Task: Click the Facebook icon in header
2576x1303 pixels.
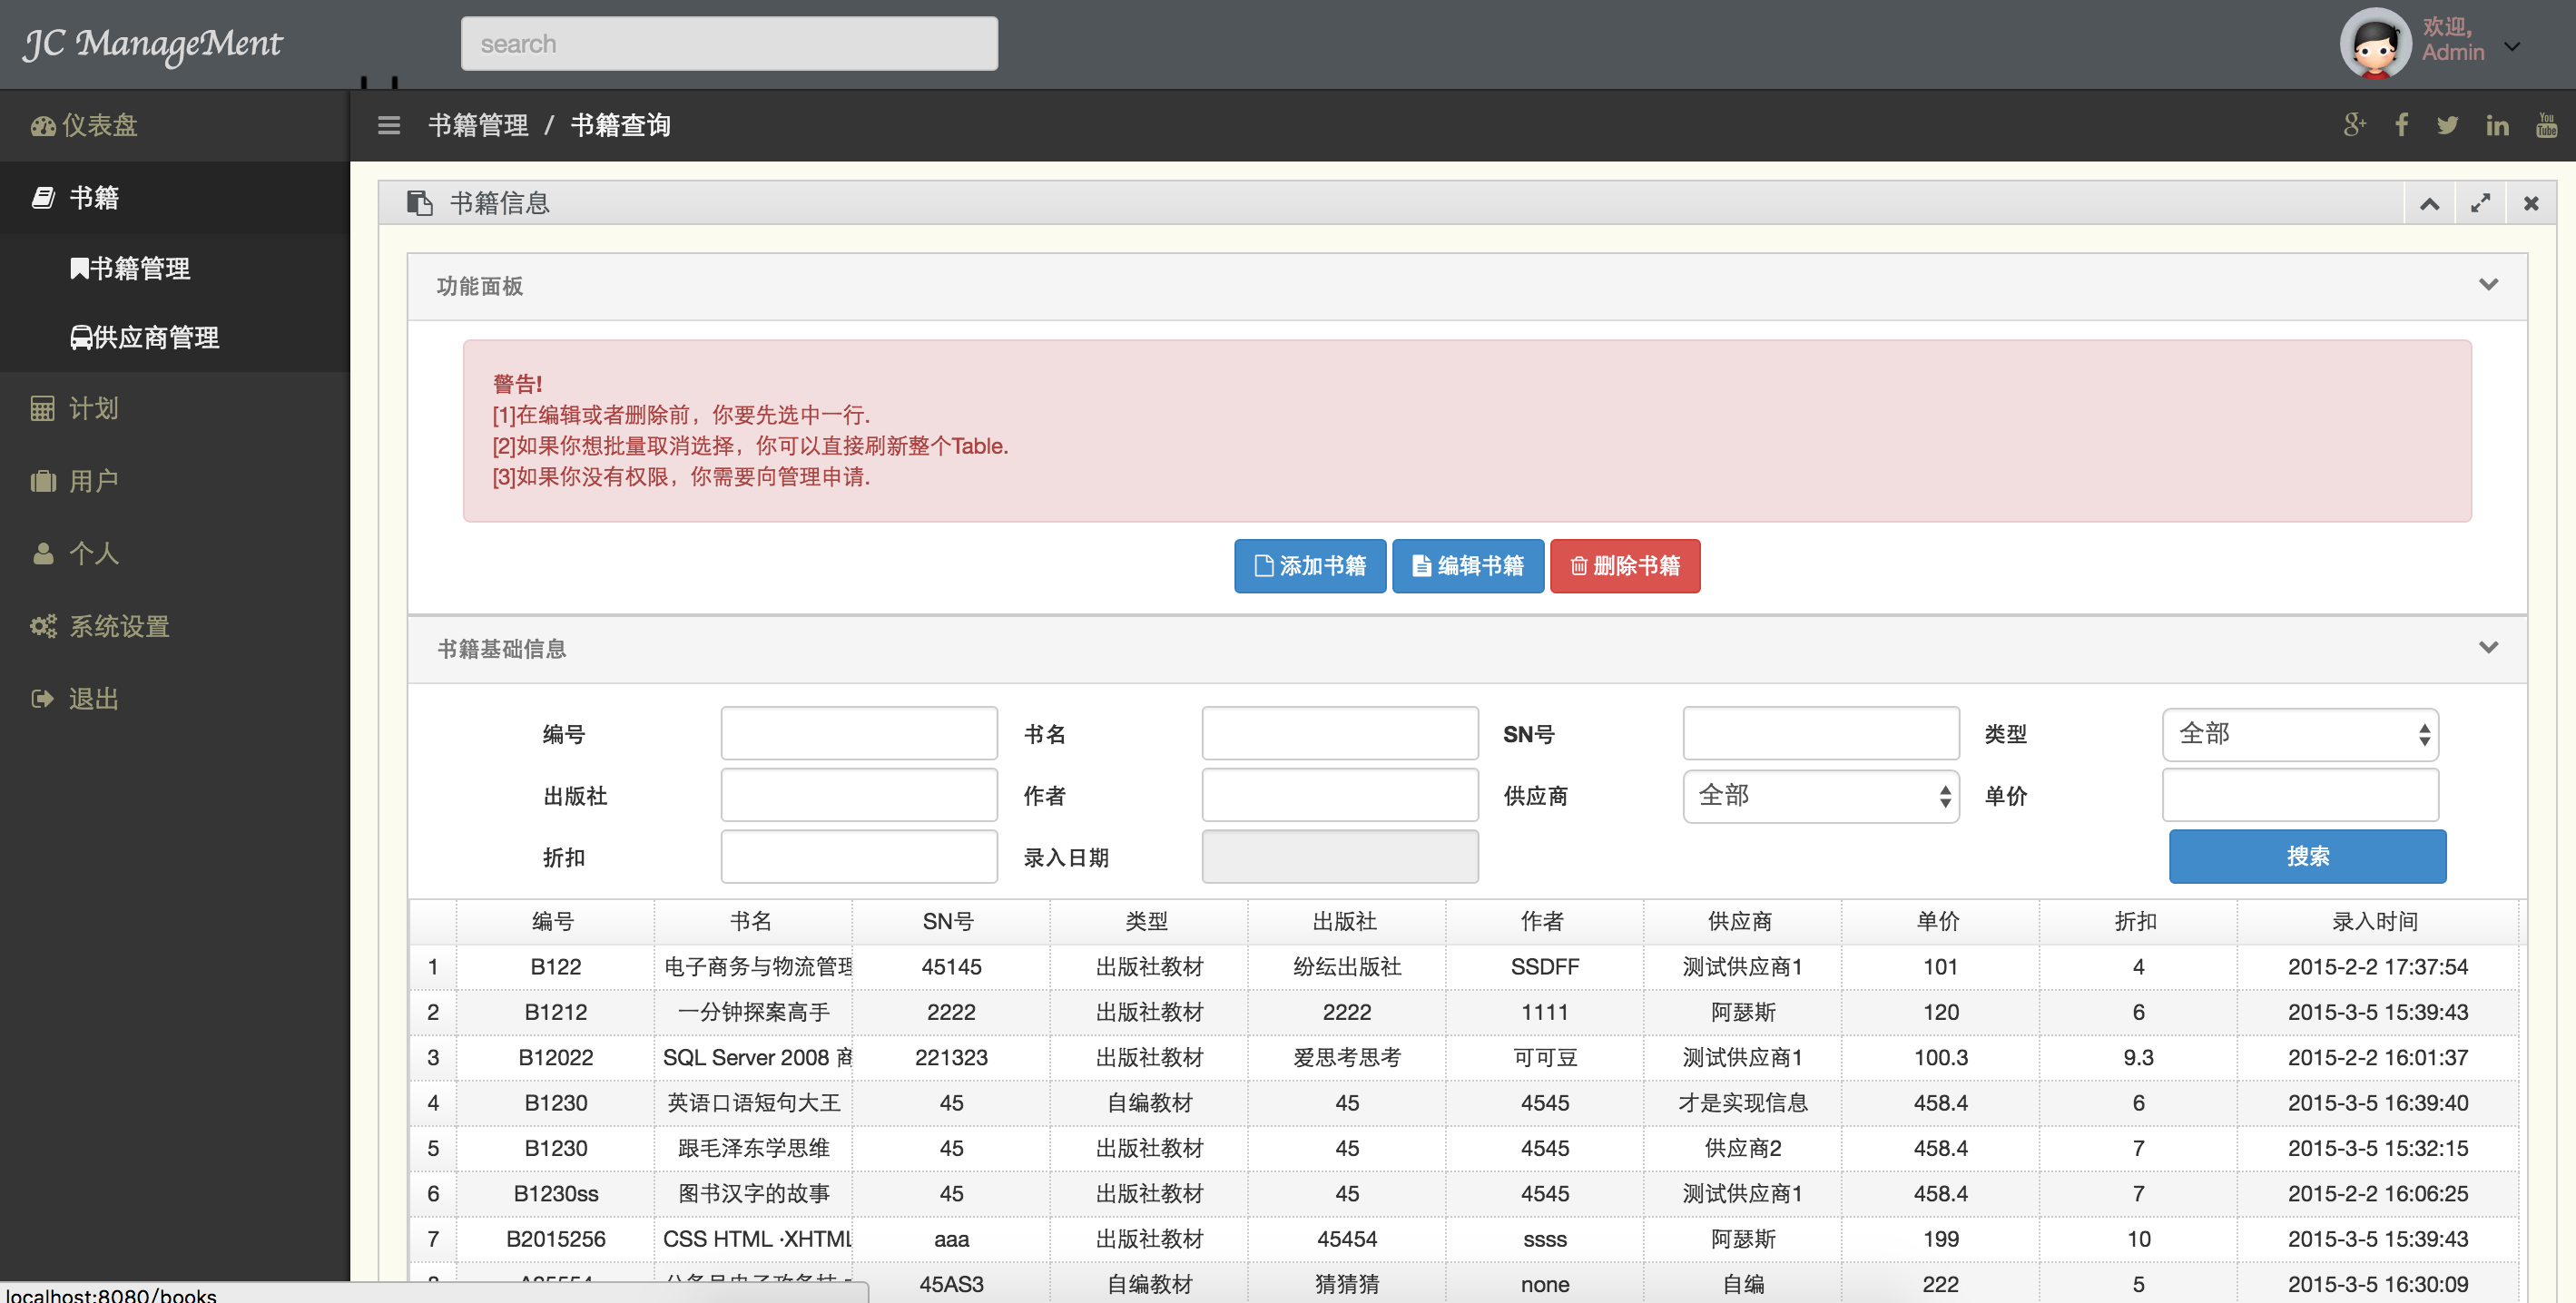Action: coord(2401,125)
